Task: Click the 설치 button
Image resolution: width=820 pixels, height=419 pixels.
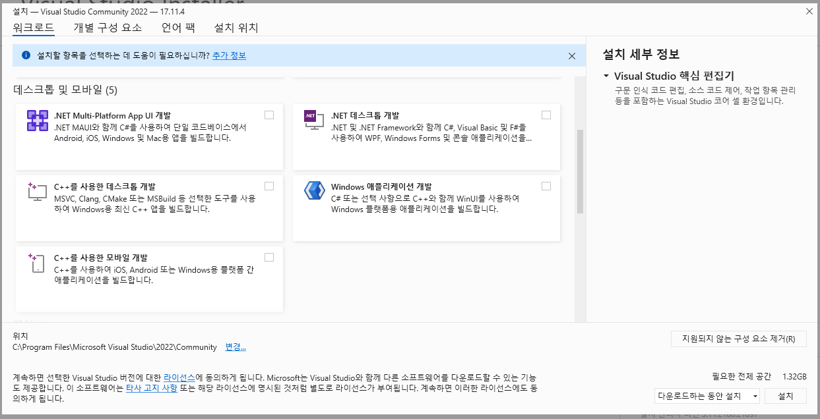Action: pyautogui.click(x=786, y=396)
